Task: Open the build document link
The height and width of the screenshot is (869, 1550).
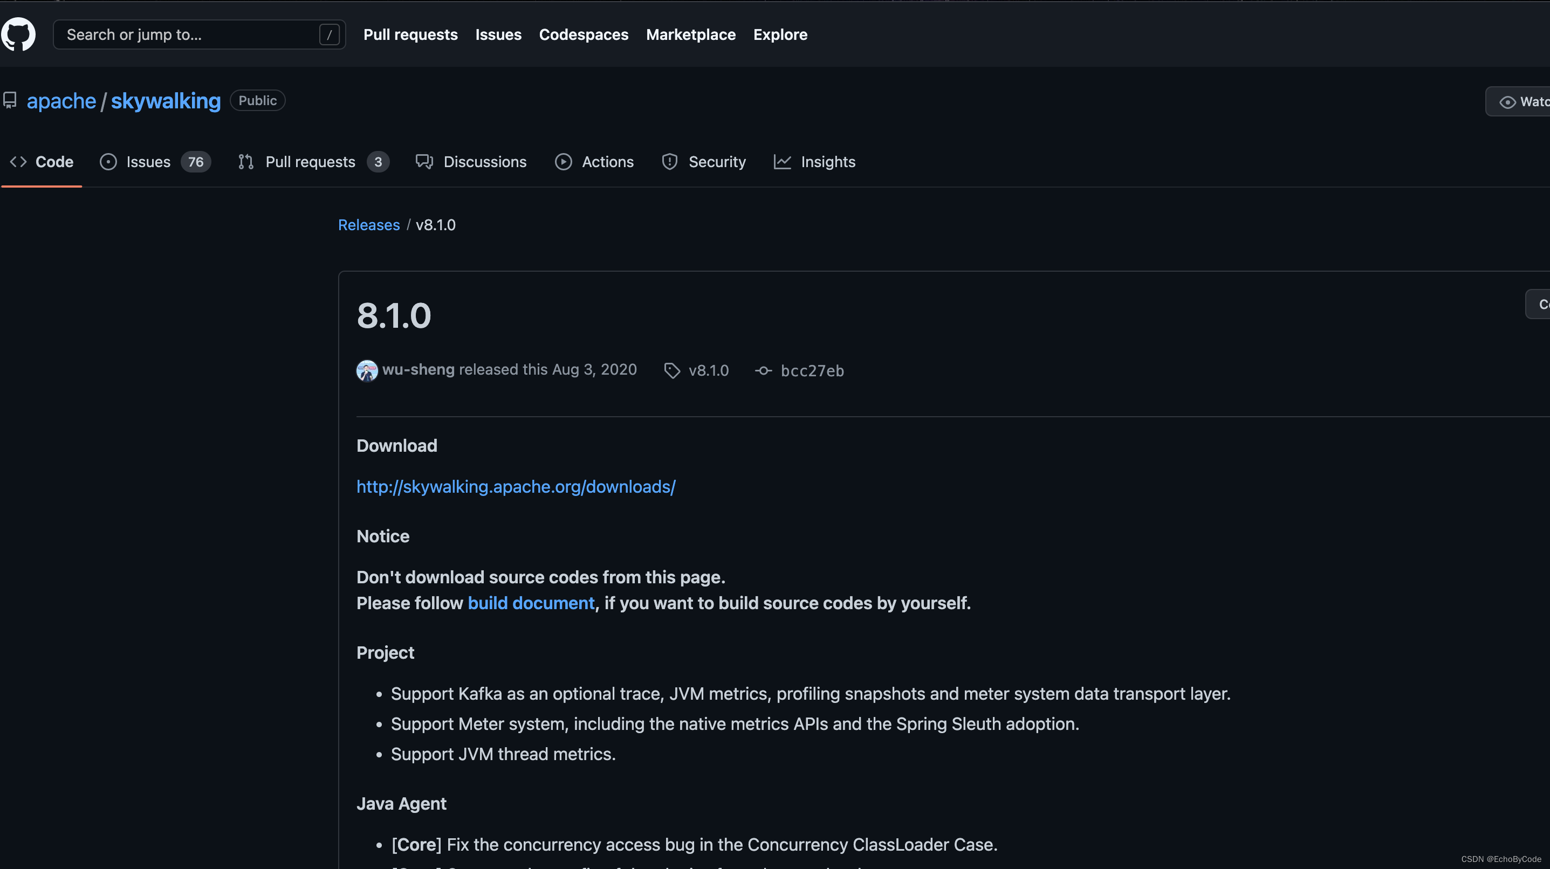Action: point(531,603)
